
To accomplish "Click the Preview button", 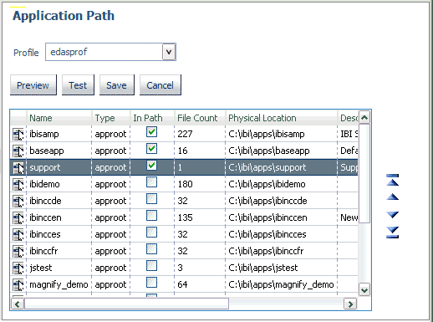I will 33,85.
